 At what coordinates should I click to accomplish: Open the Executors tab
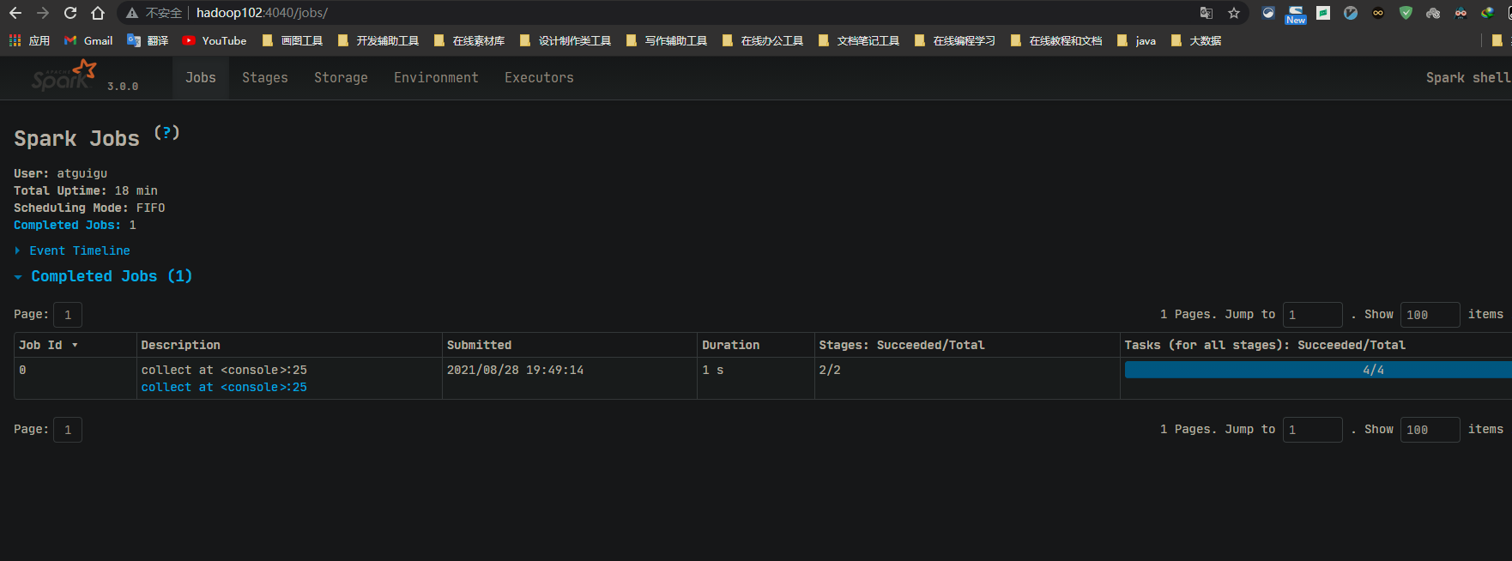(539, 77)
